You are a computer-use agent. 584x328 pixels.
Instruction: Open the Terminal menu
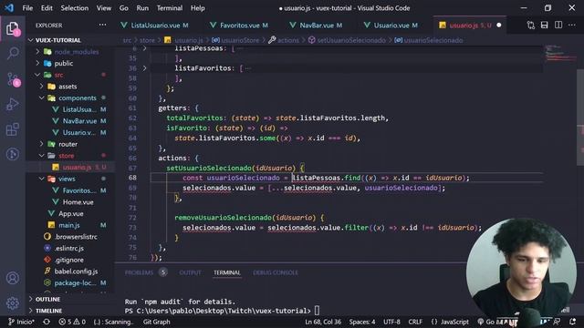point(170,8)
